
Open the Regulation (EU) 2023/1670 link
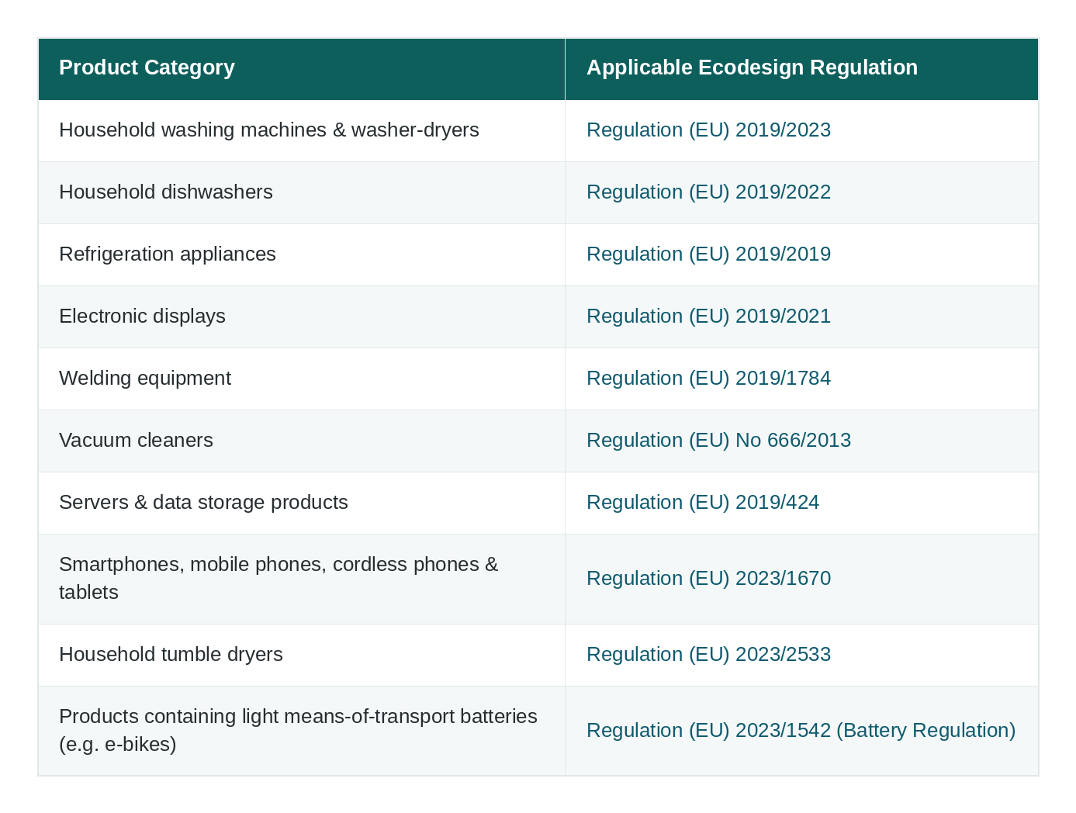pyautogui.click(x=708, y=578)
